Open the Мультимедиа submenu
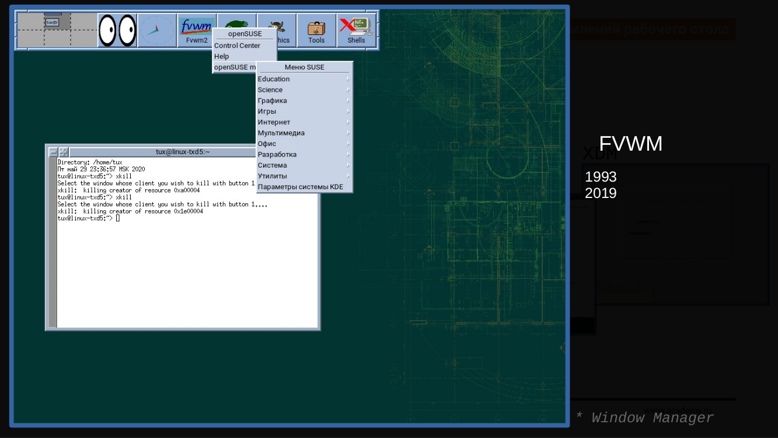The image size is (778, 438). click(x=305, y=133)
